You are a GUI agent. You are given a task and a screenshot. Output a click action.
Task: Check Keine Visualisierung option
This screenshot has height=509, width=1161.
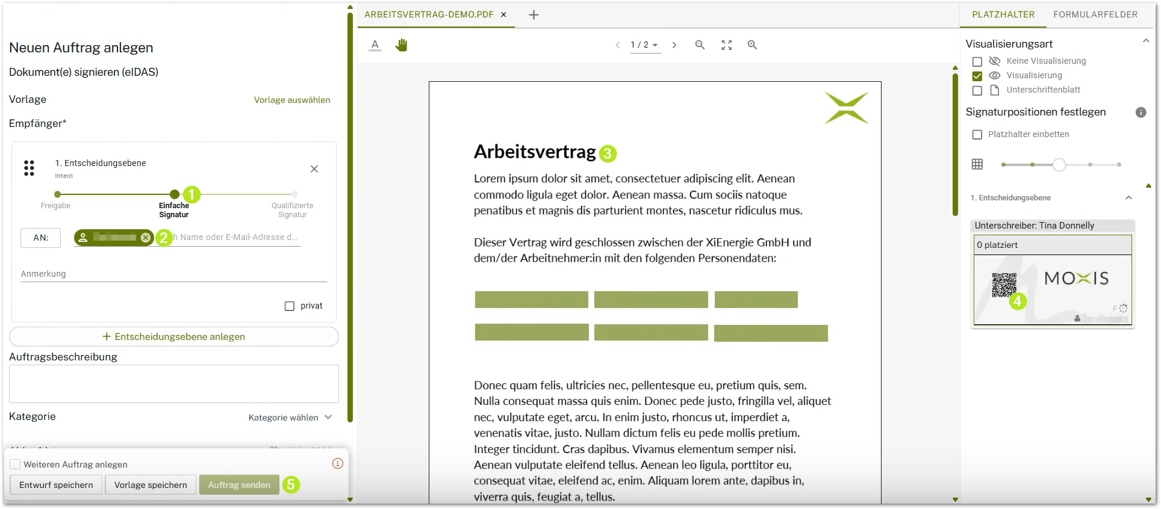coord(977,61)
